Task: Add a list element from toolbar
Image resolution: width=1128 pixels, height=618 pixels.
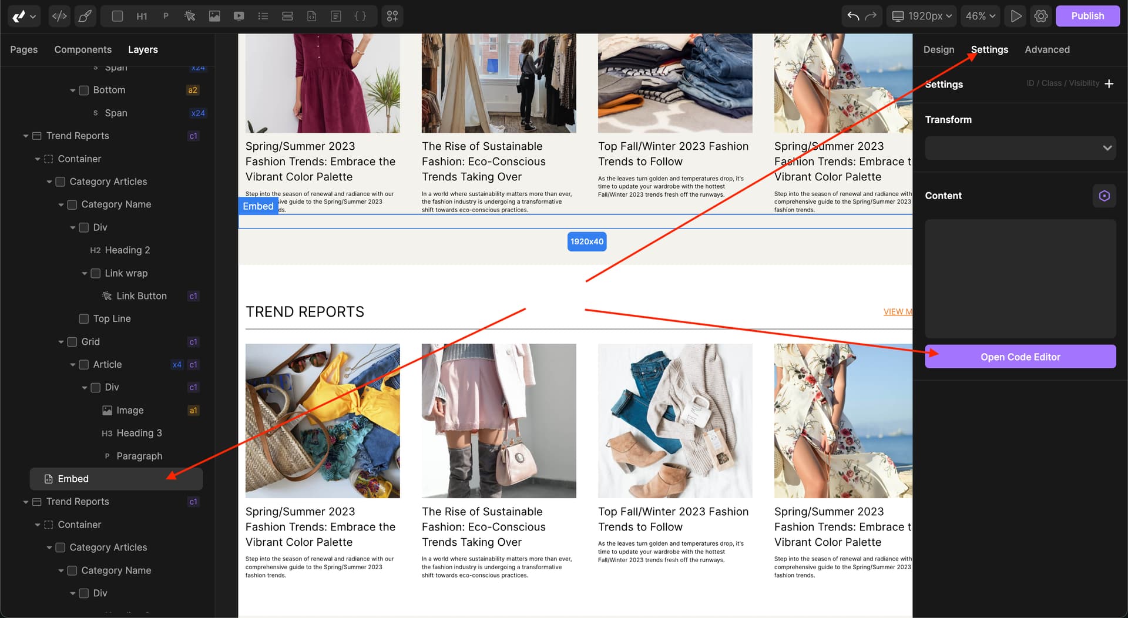Action: click(x=263, y=16)
